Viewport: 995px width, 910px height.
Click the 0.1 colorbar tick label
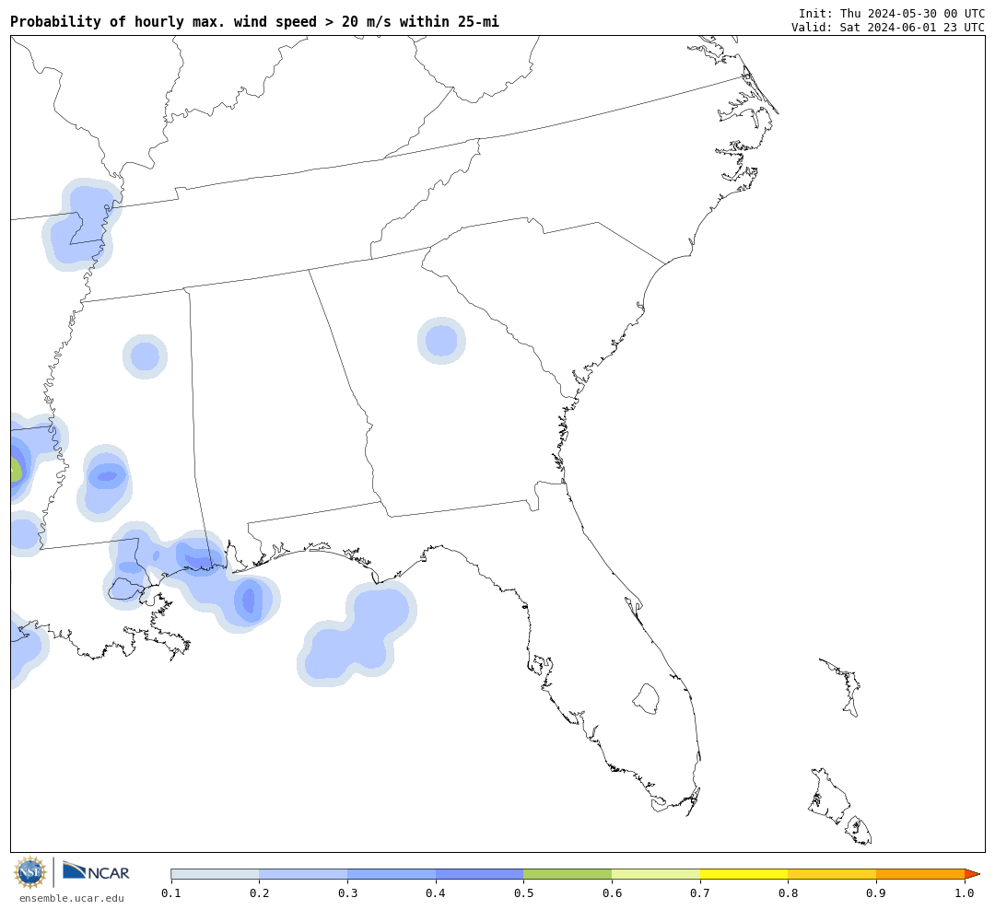pos(171,892)
